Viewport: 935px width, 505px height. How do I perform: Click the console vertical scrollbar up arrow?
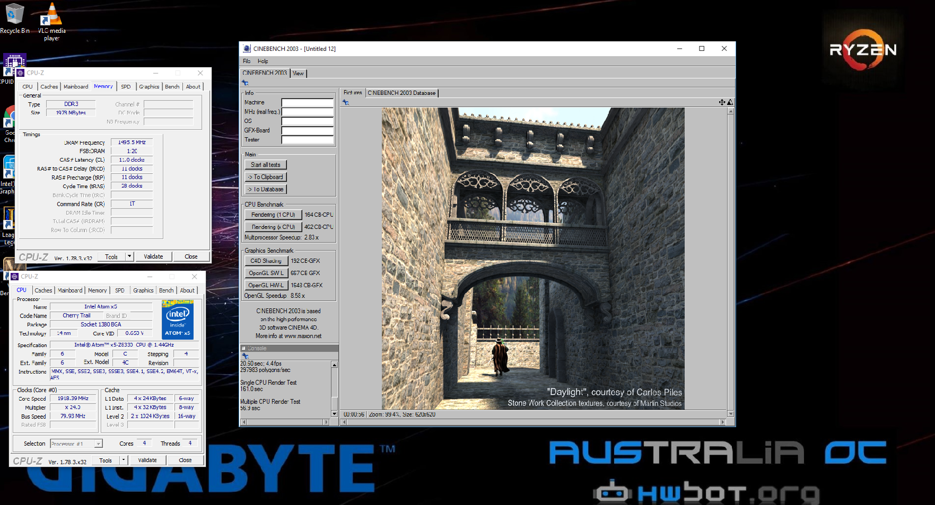[335, 365]
